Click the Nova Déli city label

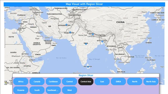pyautogui.click(x=83, y=35)
